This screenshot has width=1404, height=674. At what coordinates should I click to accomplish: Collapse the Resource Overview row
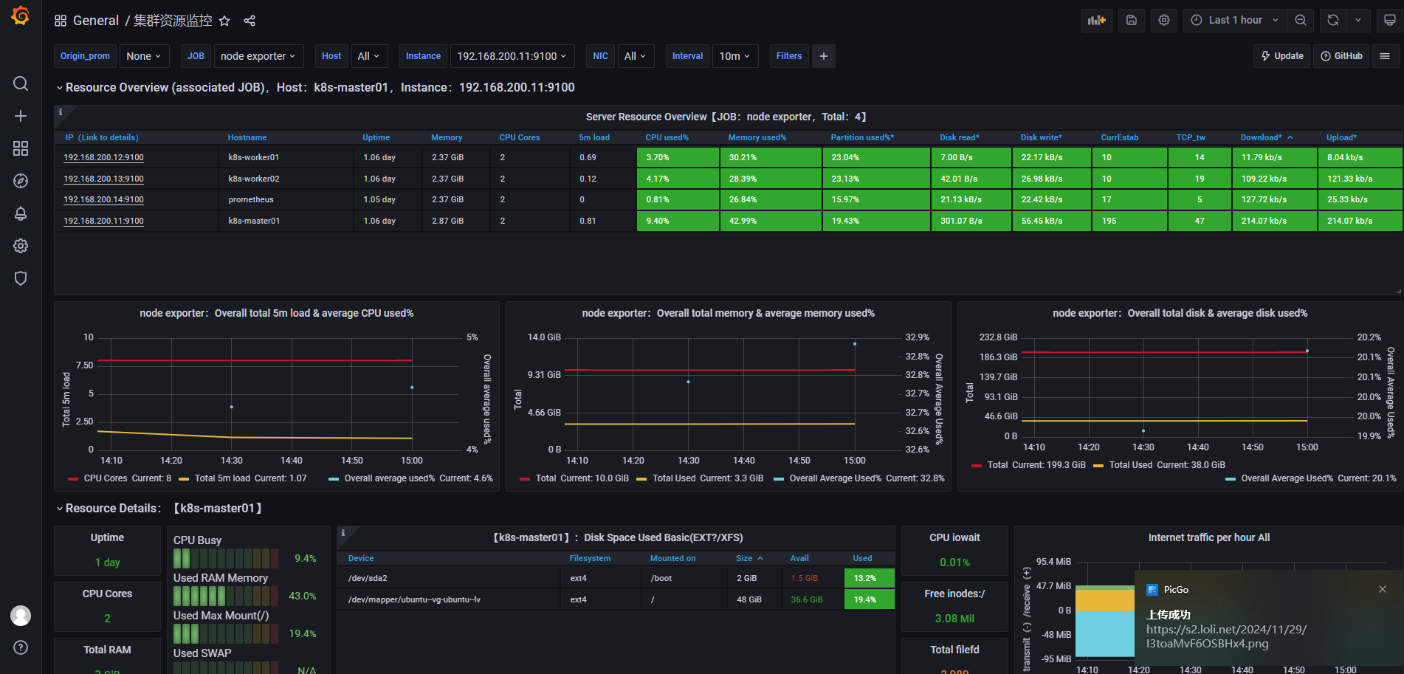(x=60, y=88)
